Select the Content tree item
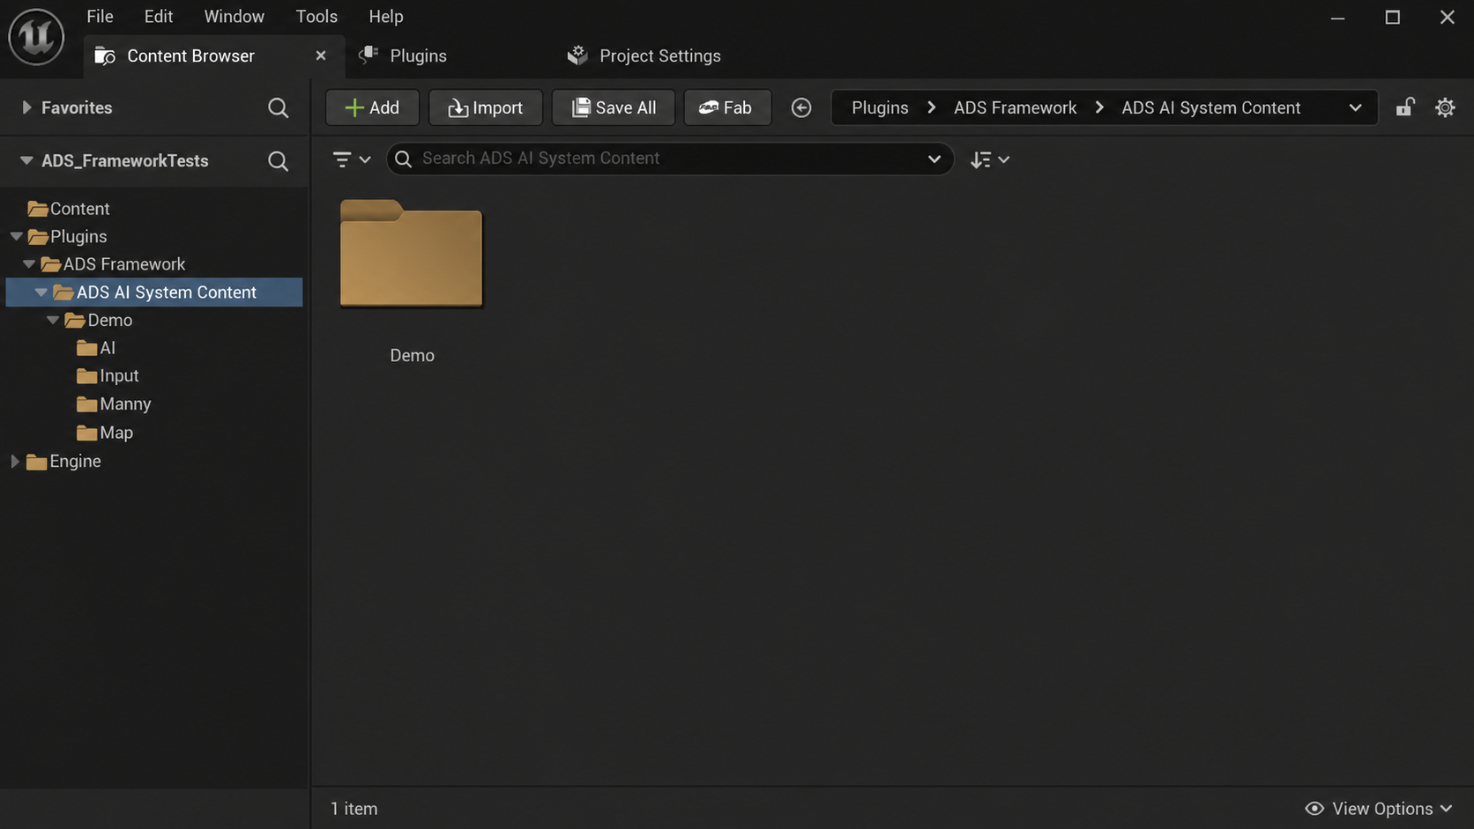This screenshot has width=1474, height=829. (x=79, y=209)
